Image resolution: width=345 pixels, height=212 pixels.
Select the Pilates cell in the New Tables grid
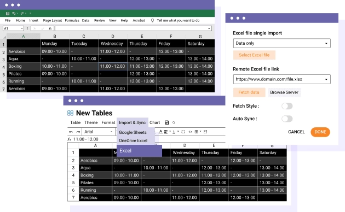(95, 182)
